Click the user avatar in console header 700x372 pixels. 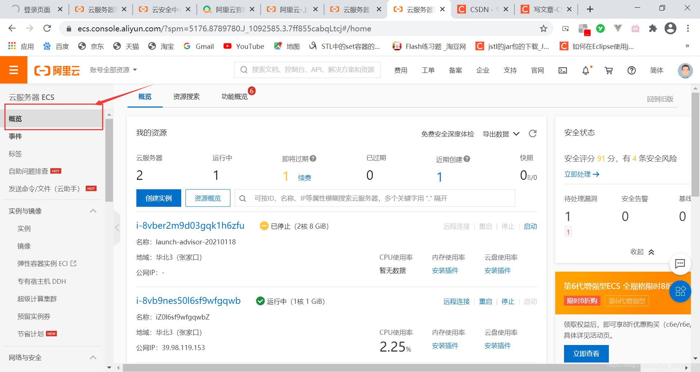[685, 70]
